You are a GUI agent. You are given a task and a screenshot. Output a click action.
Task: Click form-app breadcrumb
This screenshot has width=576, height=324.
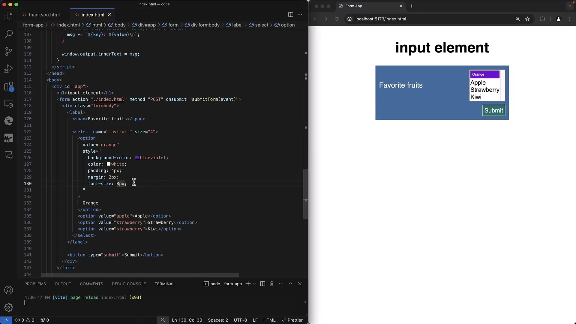tap(33, 25)
